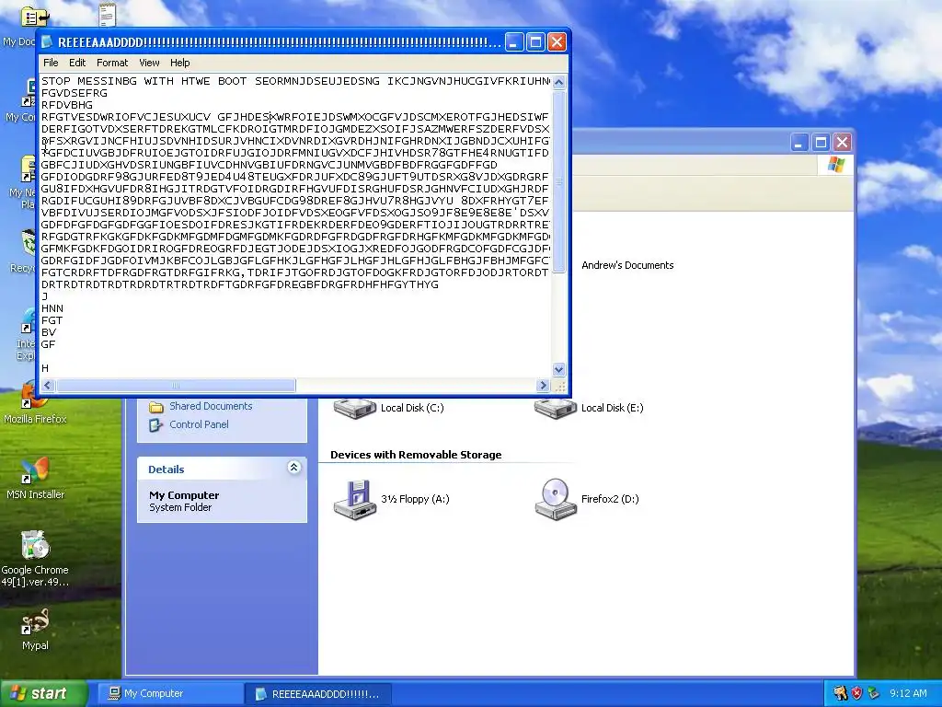Select Mozilla Firefox desktop icon

point(35,404)
